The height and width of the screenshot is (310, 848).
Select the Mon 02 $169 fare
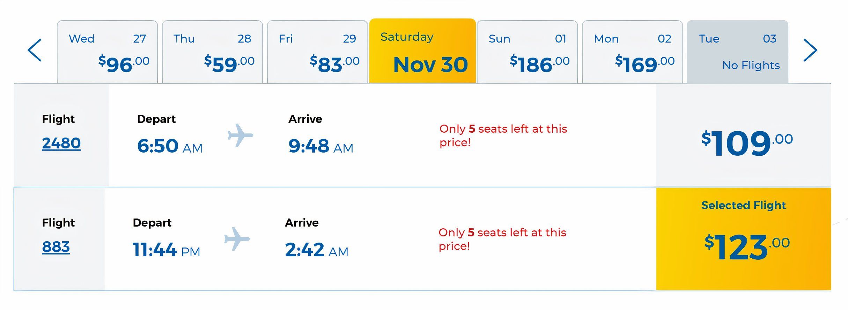[633, 51]
